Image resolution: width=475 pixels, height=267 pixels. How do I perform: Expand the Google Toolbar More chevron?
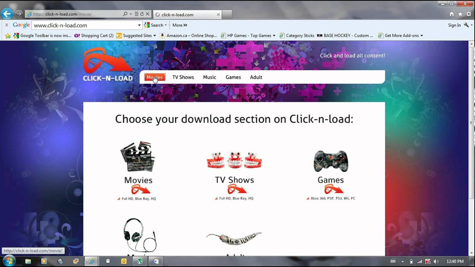[x=180, y=25]
